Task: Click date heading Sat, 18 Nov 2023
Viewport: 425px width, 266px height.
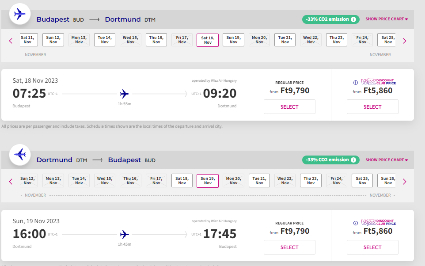Action: [35, 80]
